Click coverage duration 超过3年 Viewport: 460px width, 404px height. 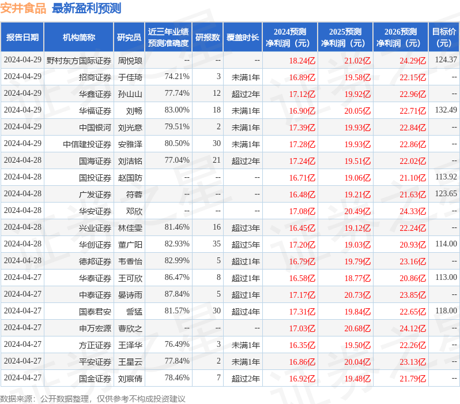(x=246, y=228)
